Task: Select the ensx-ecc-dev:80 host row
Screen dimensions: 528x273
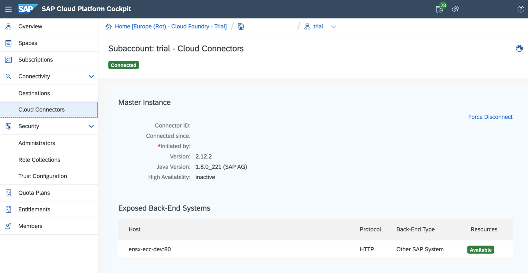Action: click(x=315, y=249)
